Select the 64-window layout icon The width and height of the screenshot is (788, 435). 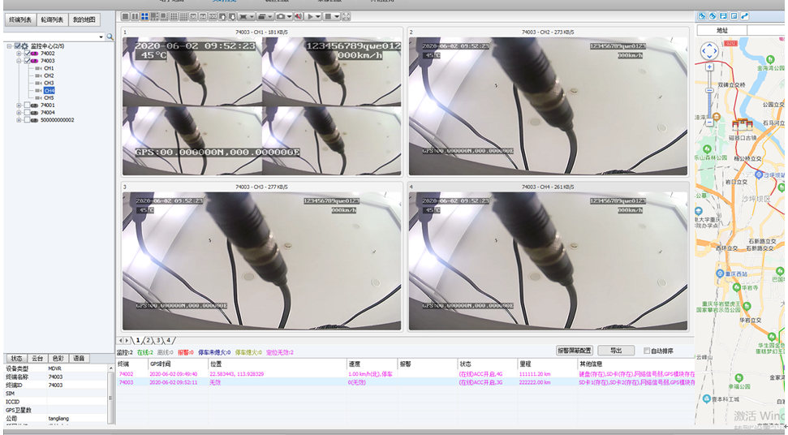coord(203,16)
